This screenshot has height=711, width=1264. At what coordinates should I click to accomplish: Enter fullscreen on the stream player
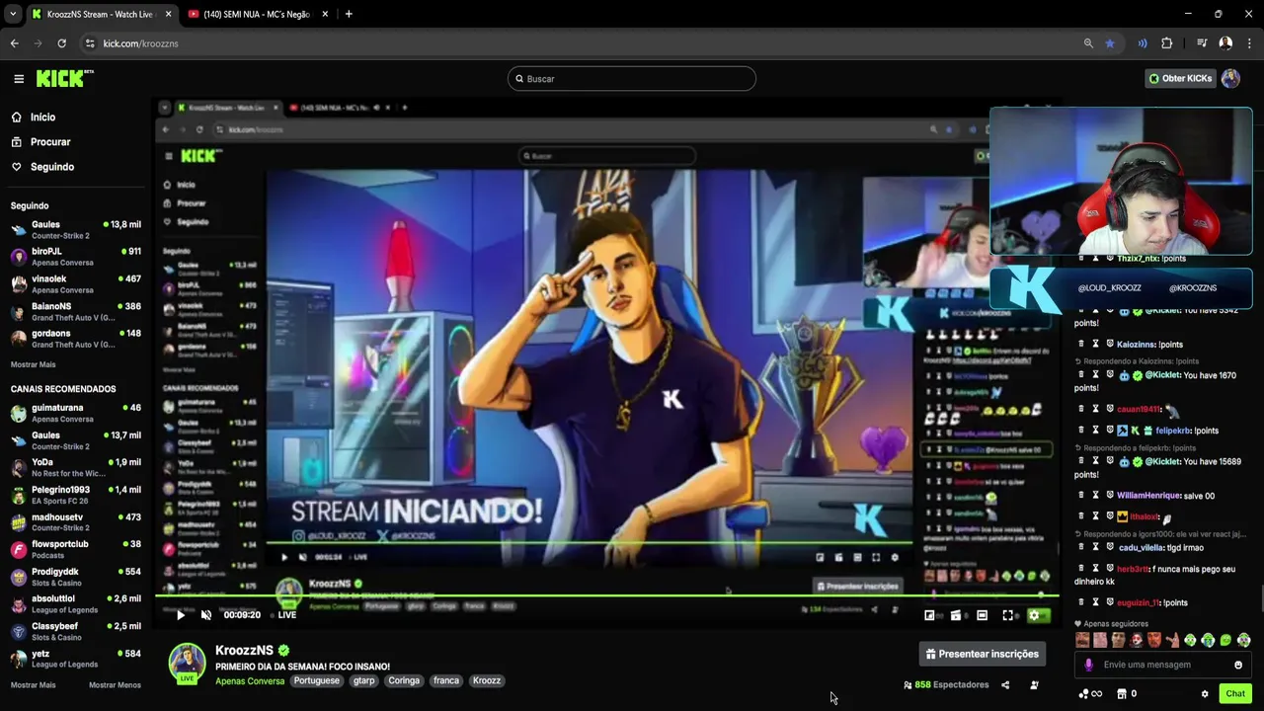click(1007, 615)
